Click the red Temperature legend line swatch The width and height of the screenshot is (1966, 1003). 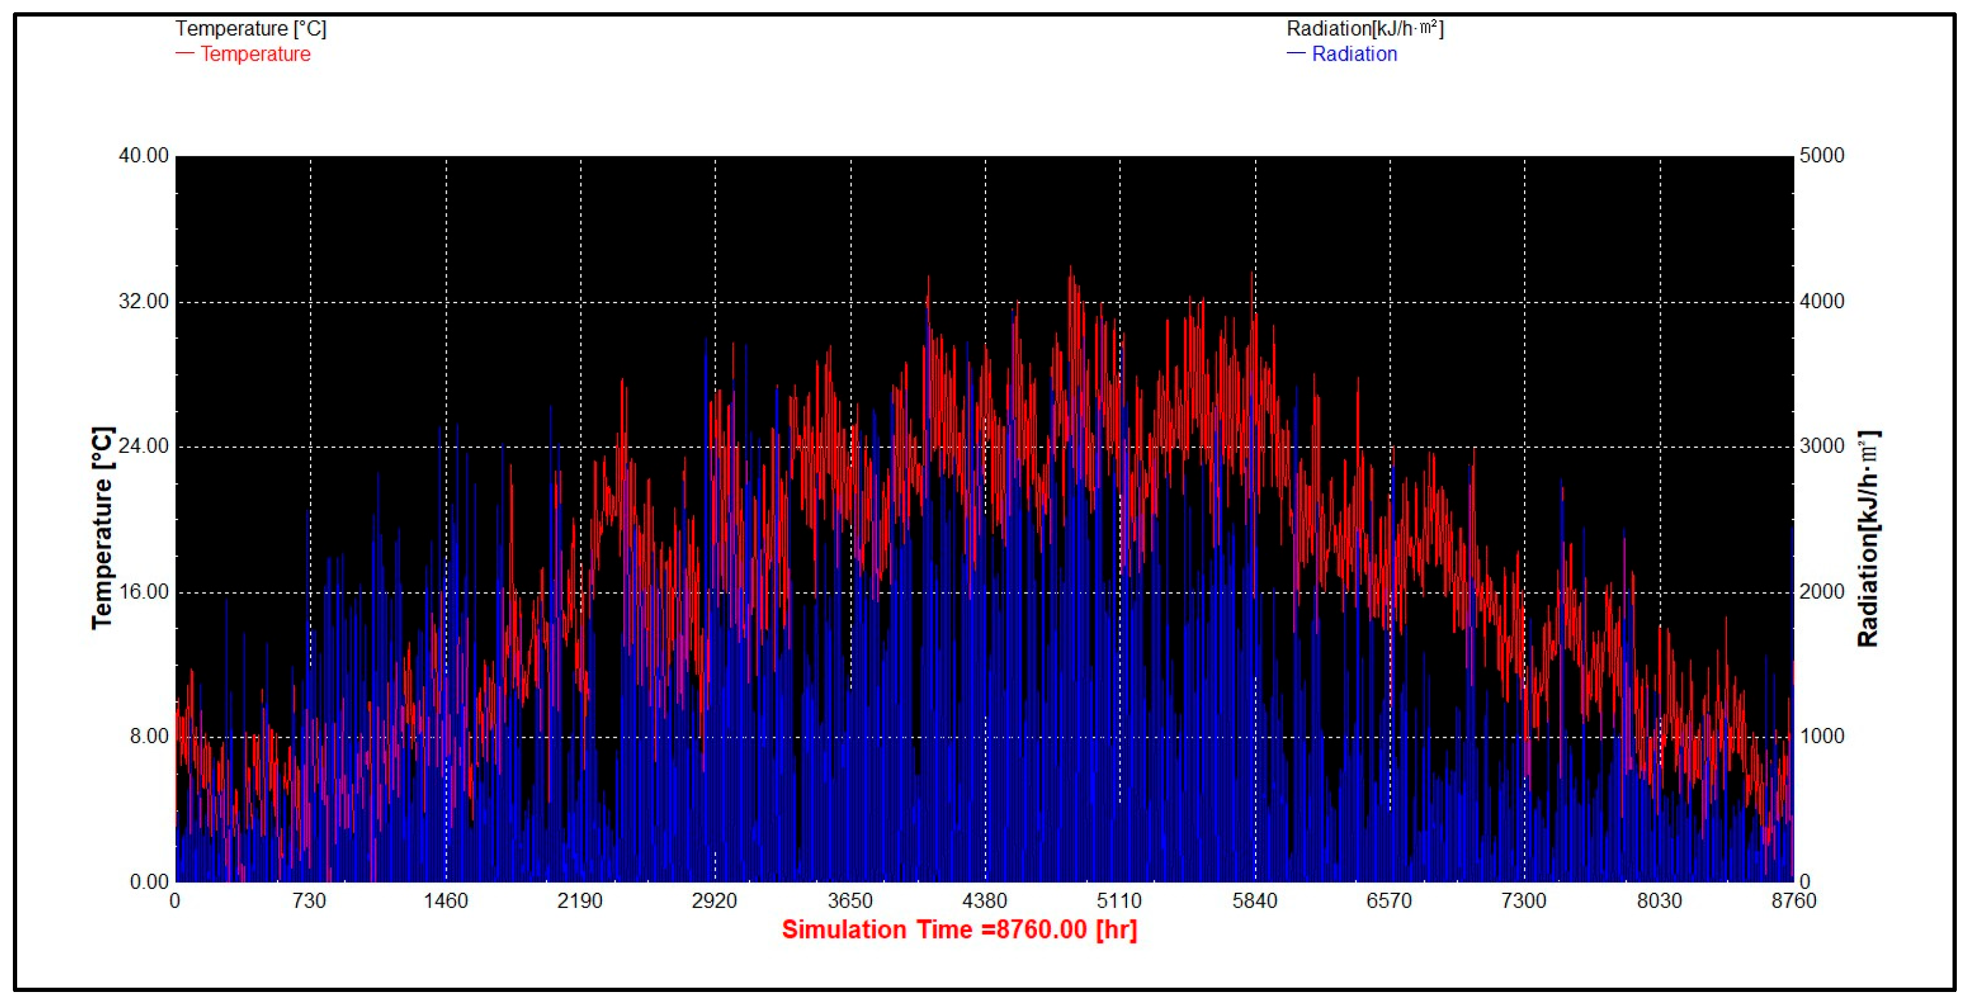184,54
